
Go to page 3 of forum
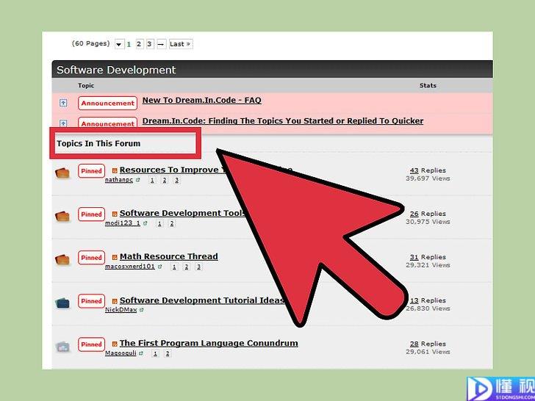click(x=150, y=44)
